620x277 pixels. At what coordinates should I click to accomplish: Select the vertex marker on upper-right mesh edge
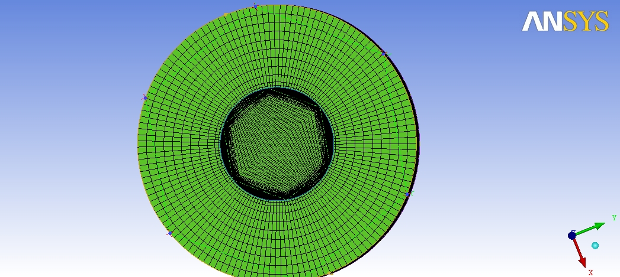click(x=384, y=53)
